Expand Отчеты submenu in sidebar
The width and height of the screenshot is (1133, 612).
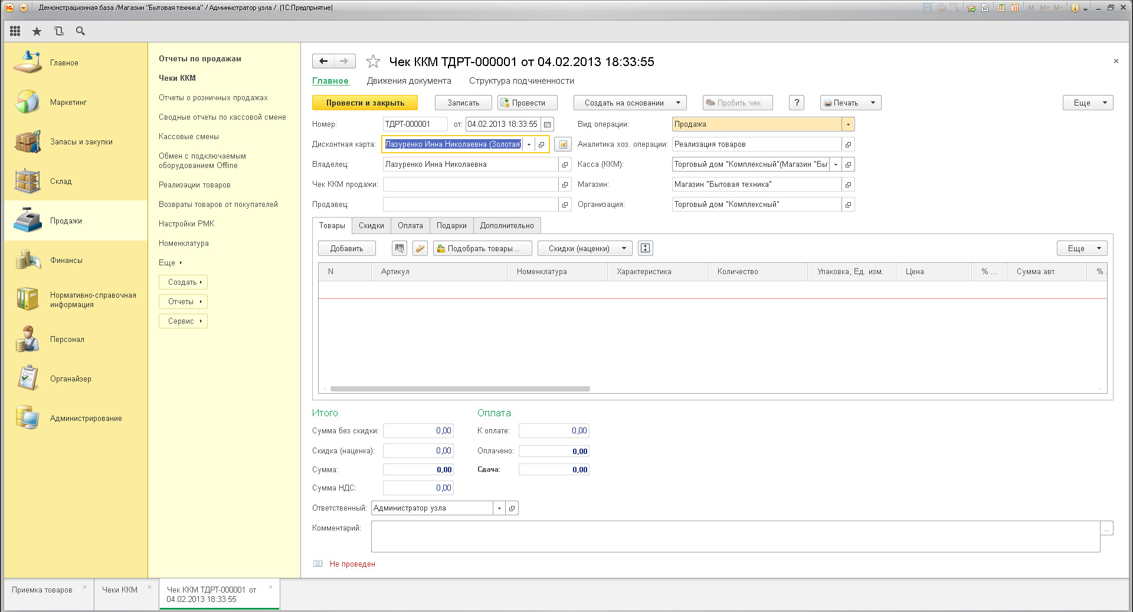pyautogui.click(x=183, y=301)
